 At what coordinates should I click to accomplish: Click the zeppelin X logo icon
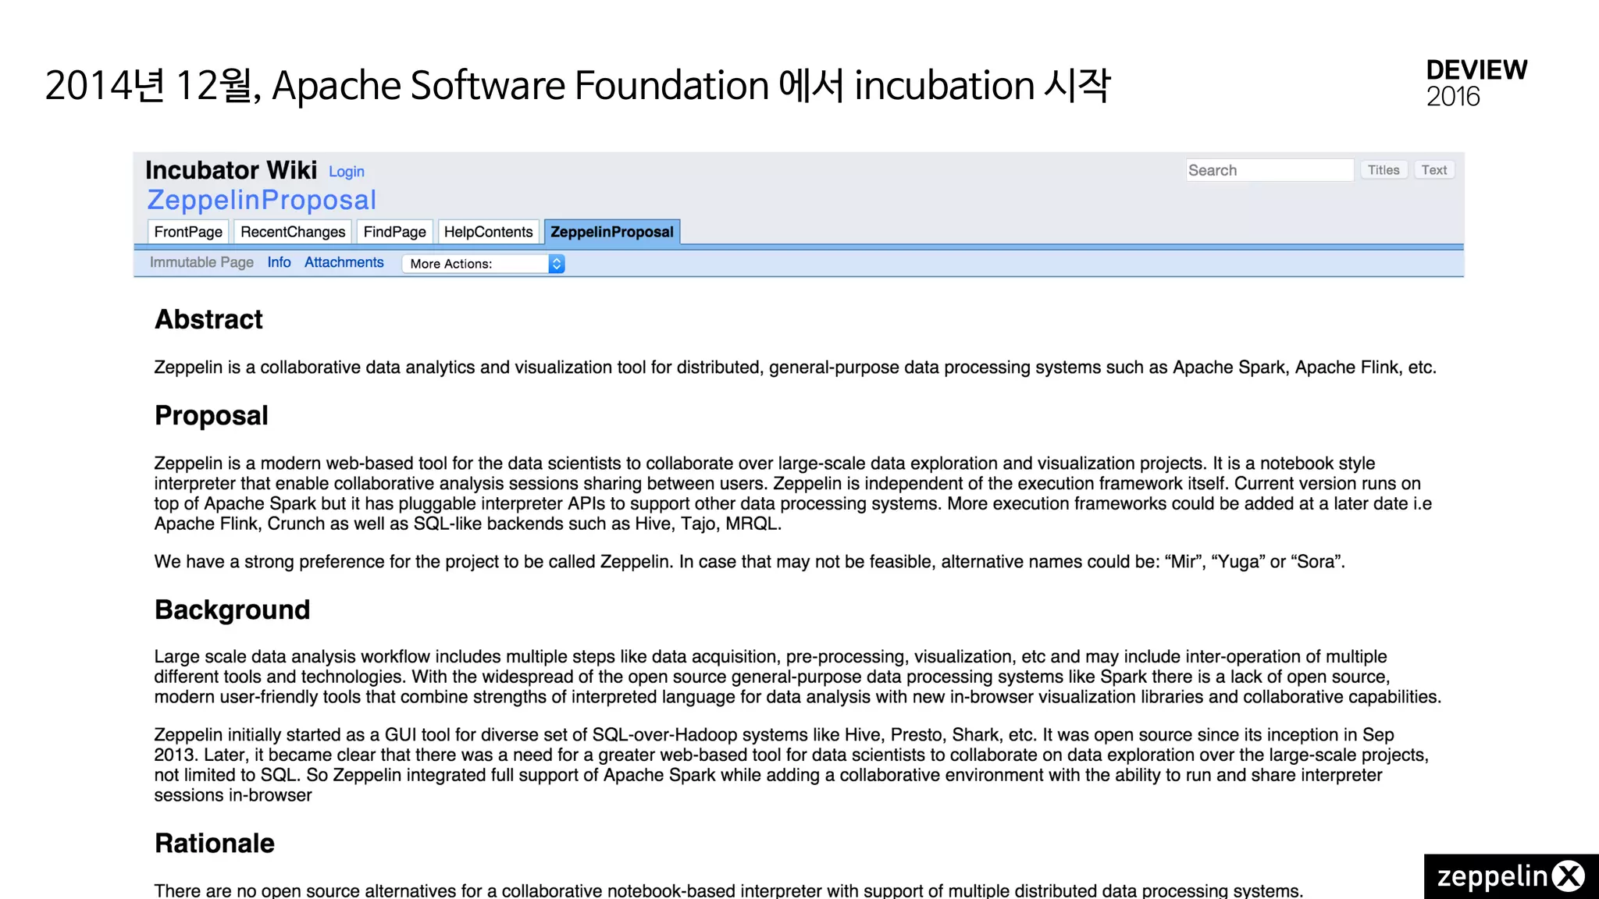[1512, 876]
